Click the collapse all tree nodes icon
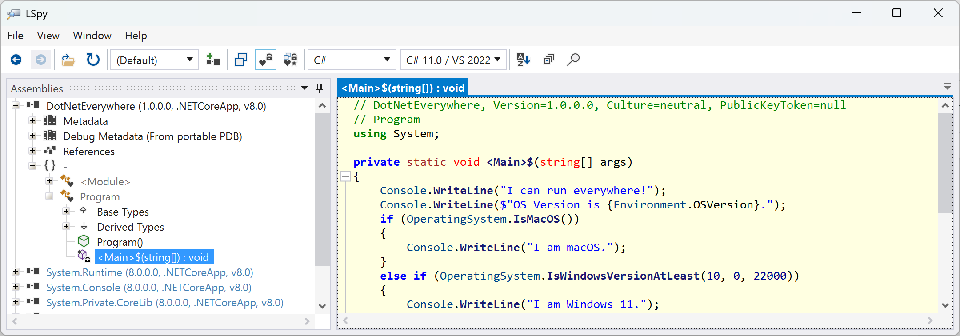 (x=549, y=60)
